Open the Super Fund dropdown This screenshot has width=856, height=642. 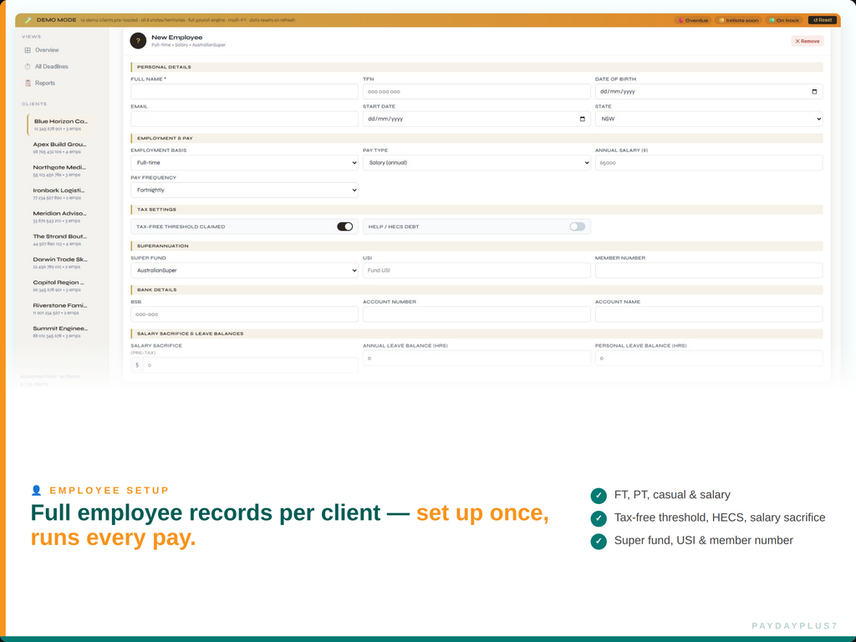[x=242, y=270]
